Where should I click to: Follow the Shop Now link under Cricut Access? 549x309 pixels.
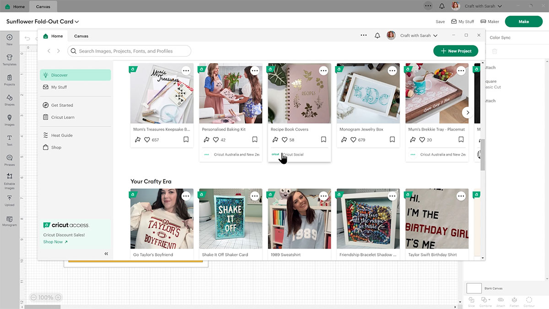click(55, 242)
